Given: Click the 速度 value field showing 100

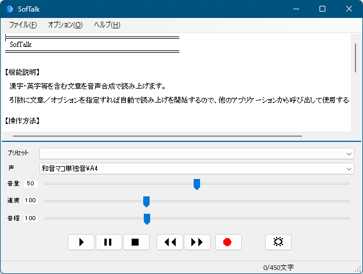Looking at the screenshot, I should point(30,200).
